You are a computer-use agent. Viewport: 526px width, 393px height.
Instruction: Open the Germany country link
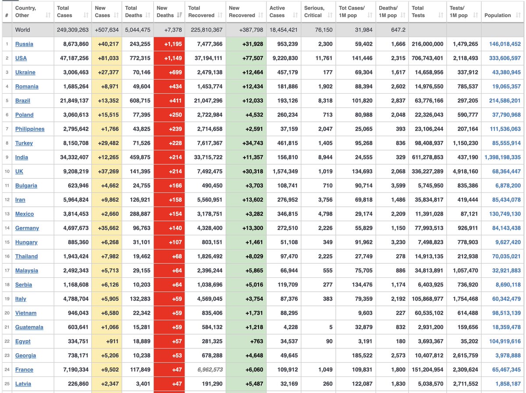click(27, 228)
